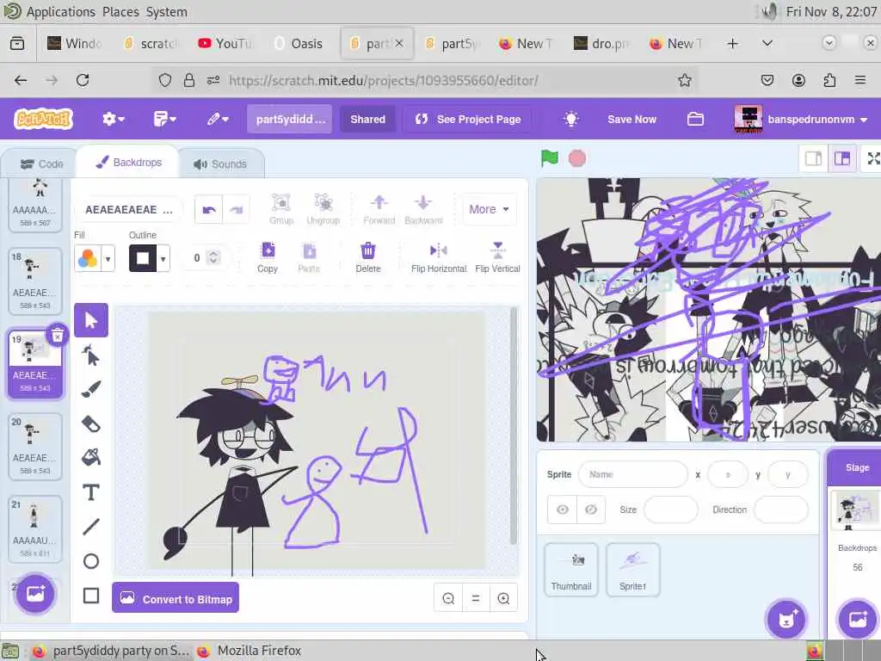Move selection Backward

click(423, 209)
